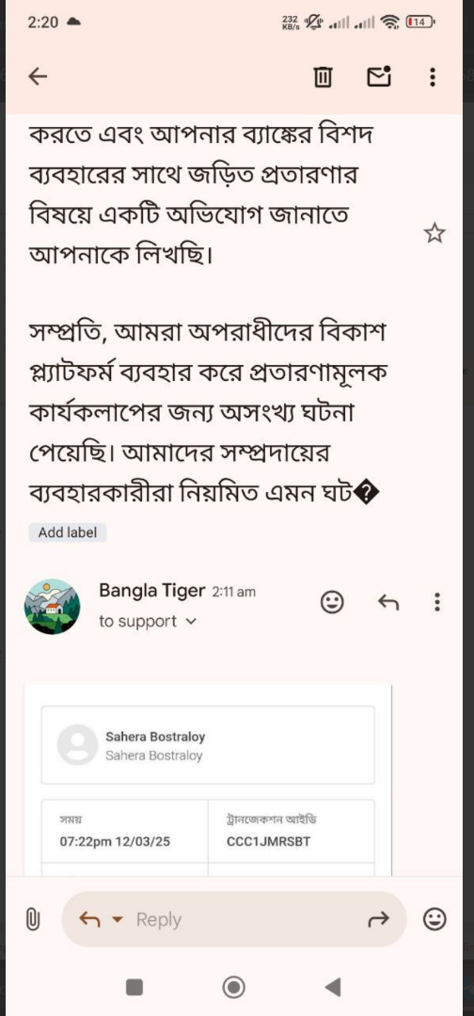Star this email message
Viewport: 474px width, 1016px height.
tap(434, 233)
